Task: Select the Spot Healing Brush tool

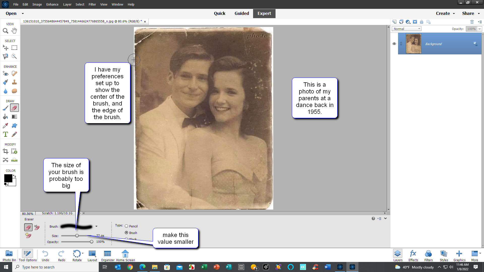Action: click(x=14, y=73)
